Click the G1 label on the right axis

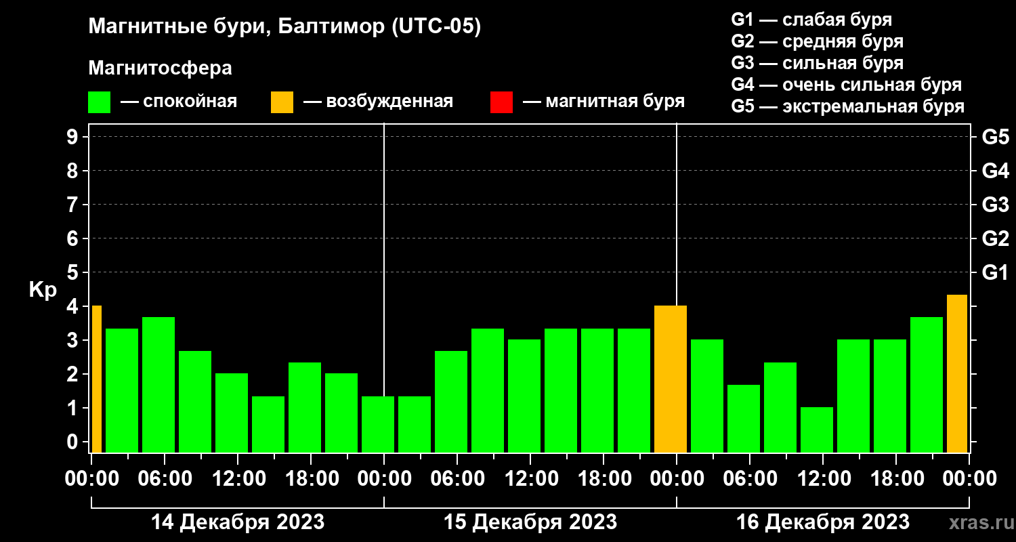click(995, 272)
